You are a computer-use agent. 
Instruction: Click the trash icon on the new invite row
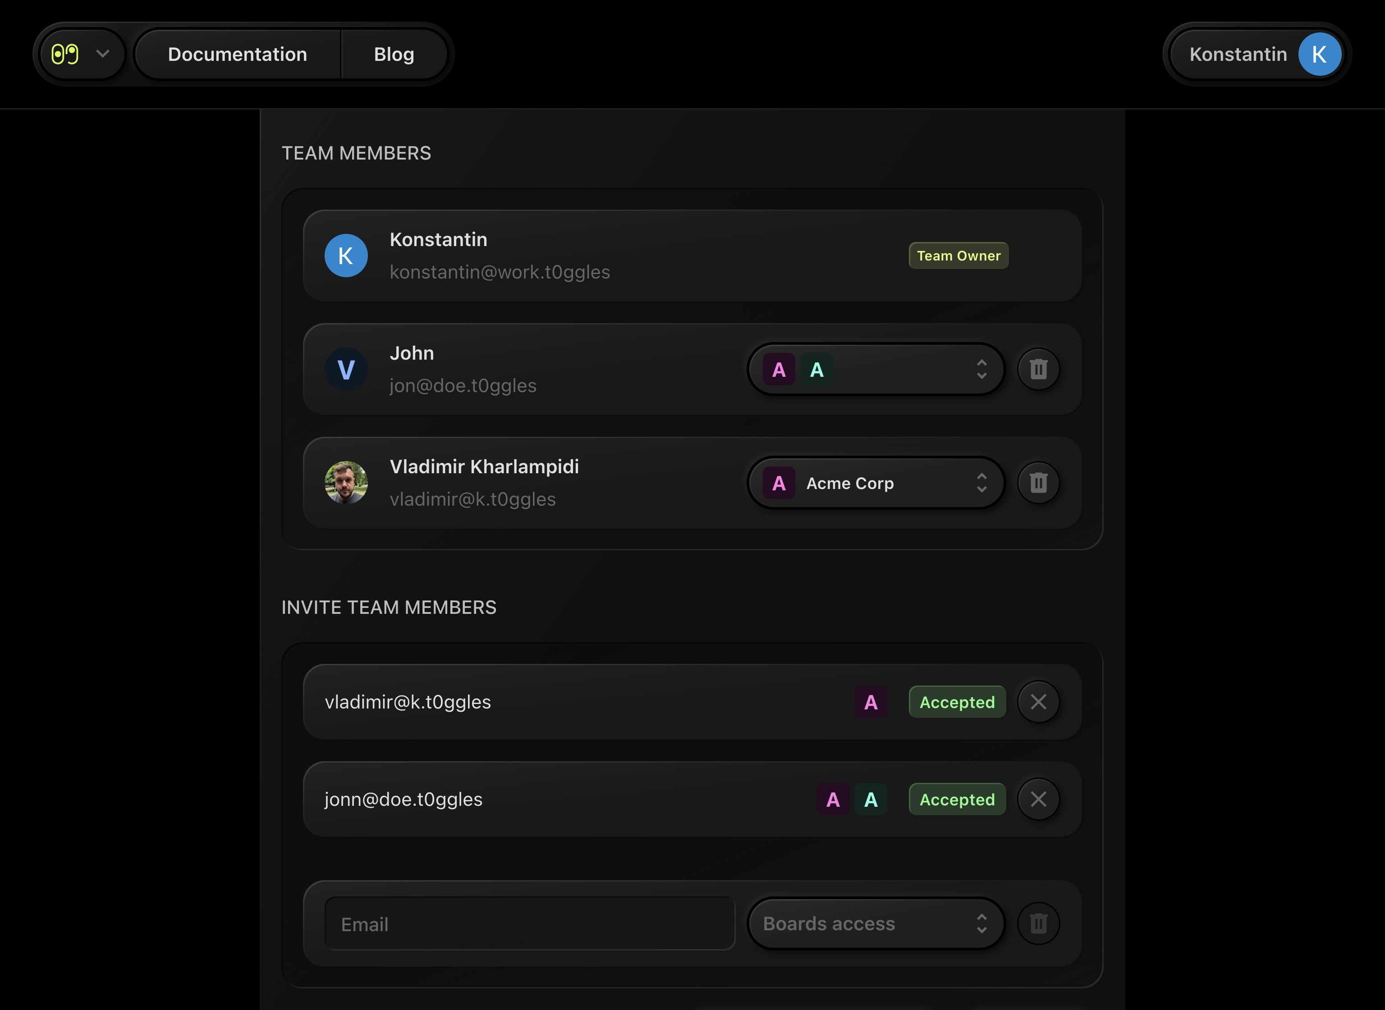1038,923
